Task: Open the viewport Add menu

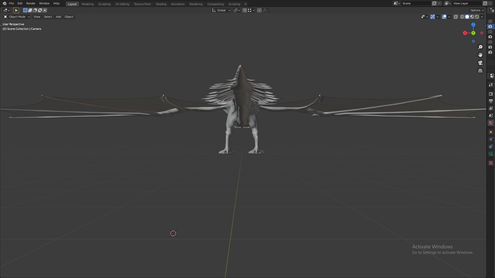Action: (59, 17)
